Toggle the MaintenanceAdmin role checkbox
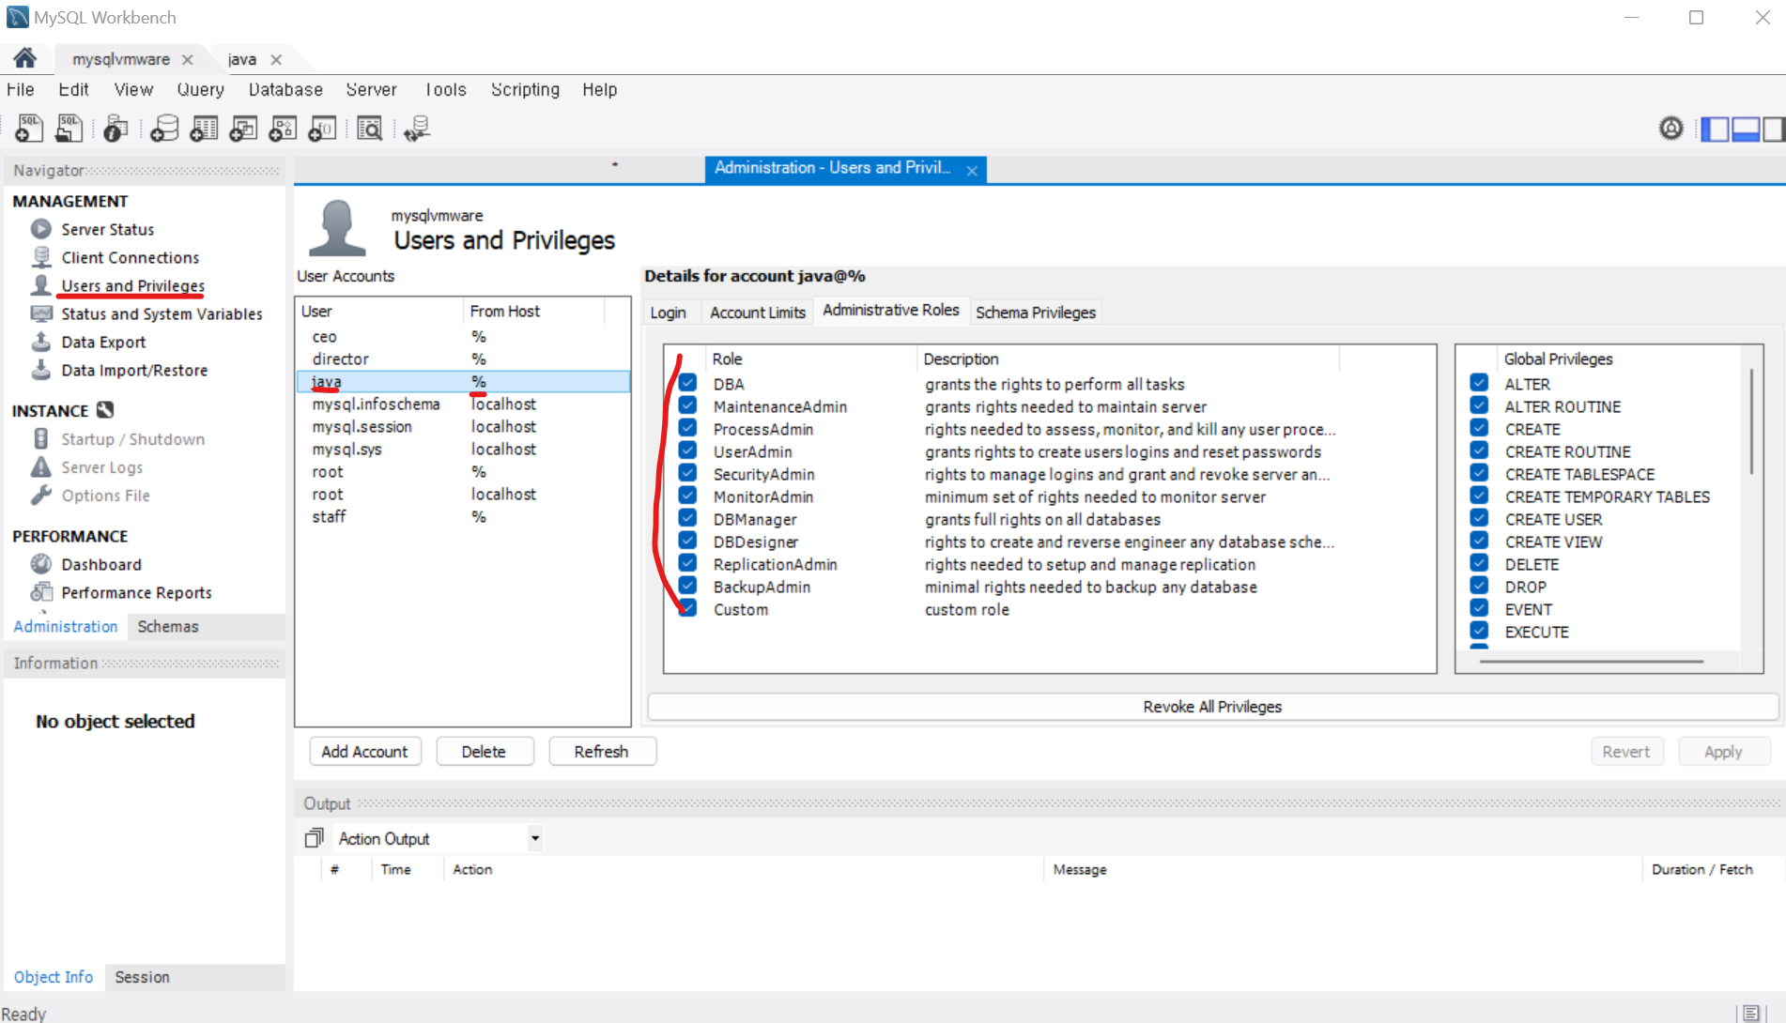Viewport: 1786px width, 1023px height. 687,405
